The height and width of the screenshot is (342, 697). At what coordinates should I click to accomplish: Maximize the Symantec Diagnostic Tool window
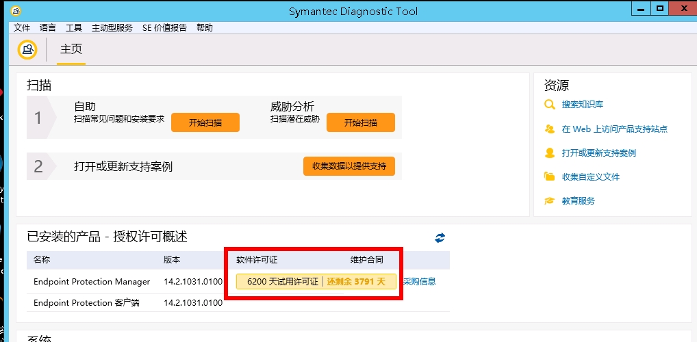pos(661,8)
